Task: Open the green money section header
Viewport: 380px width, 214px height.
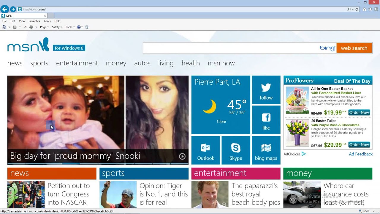Action: [x=328, y=173]
